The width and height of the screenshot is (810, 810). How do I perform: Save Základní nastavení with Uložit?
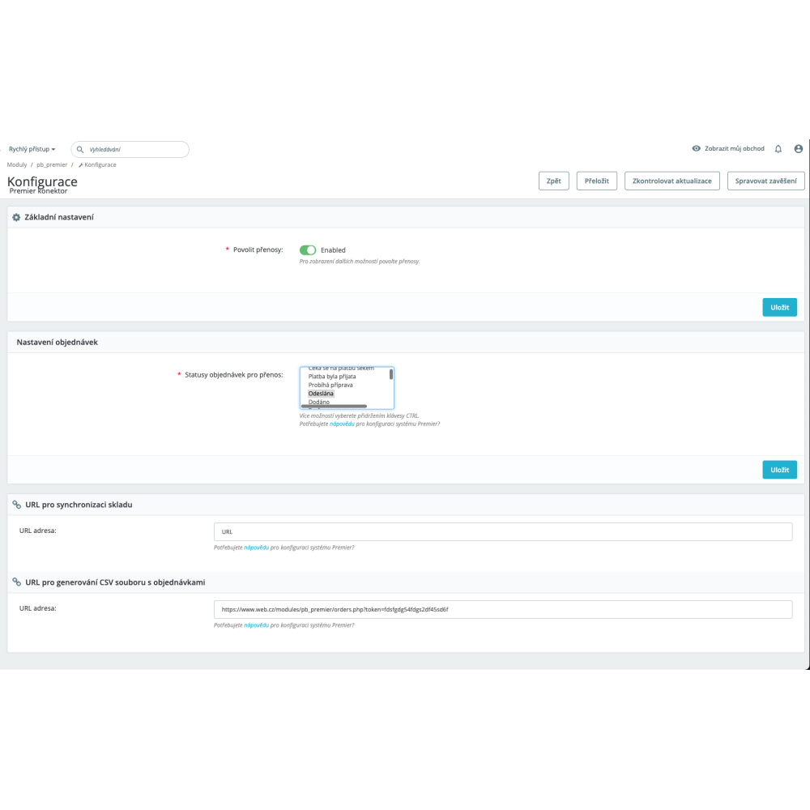point(779,307)
